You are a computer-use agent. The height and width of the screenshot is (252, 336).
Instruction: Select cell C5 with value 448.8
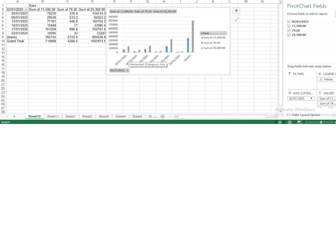click(x=67, y=22)
